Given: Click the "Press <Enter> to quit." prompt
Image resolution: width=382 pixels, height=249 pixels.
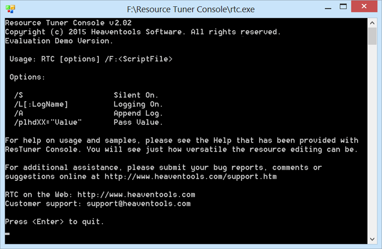Looking at the screenshot, I should tap(55, 221).
